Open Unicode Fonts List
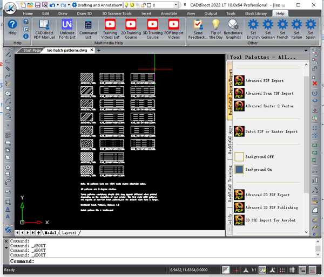The image size is (324, 277). pyautogui.click(x=67, y=29)
